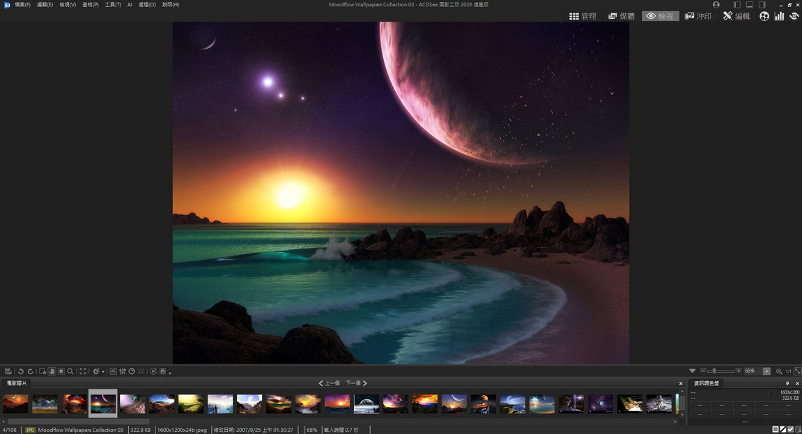Switch to 編輯 (Edit) mode

pyautogui.click(x=737, y=15)
